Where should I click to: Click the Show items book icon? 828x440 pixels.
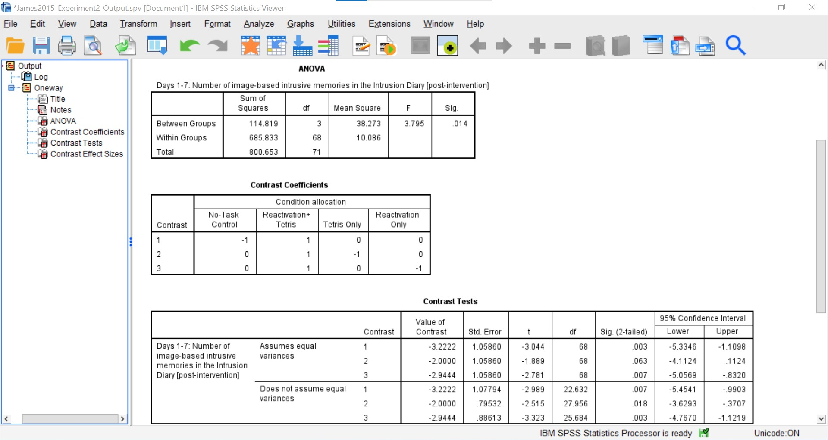(x=596, y=46)
